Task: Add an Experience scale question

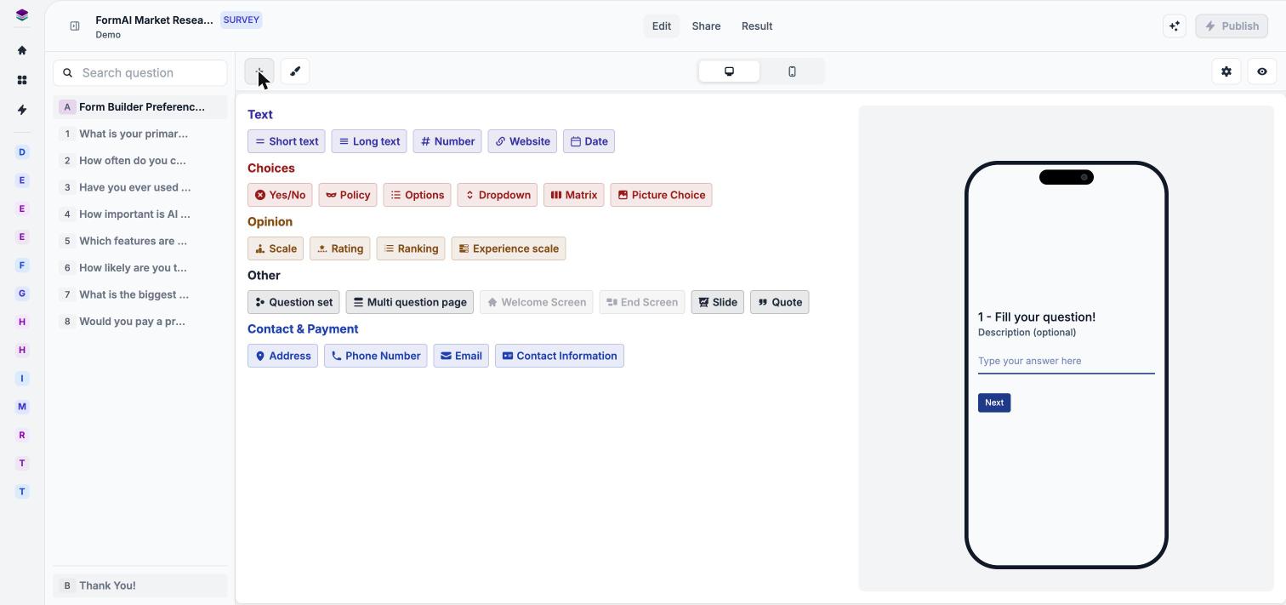Action: click(x=509, y=248)
